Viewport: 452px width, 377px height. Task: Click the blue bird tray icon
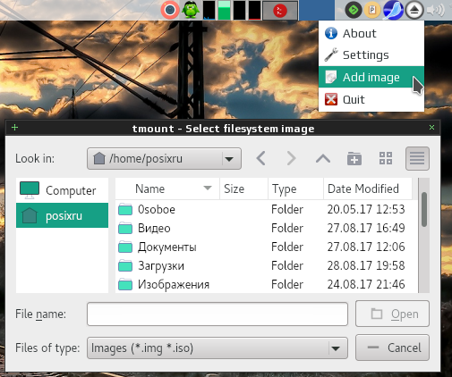coord(393,10)
